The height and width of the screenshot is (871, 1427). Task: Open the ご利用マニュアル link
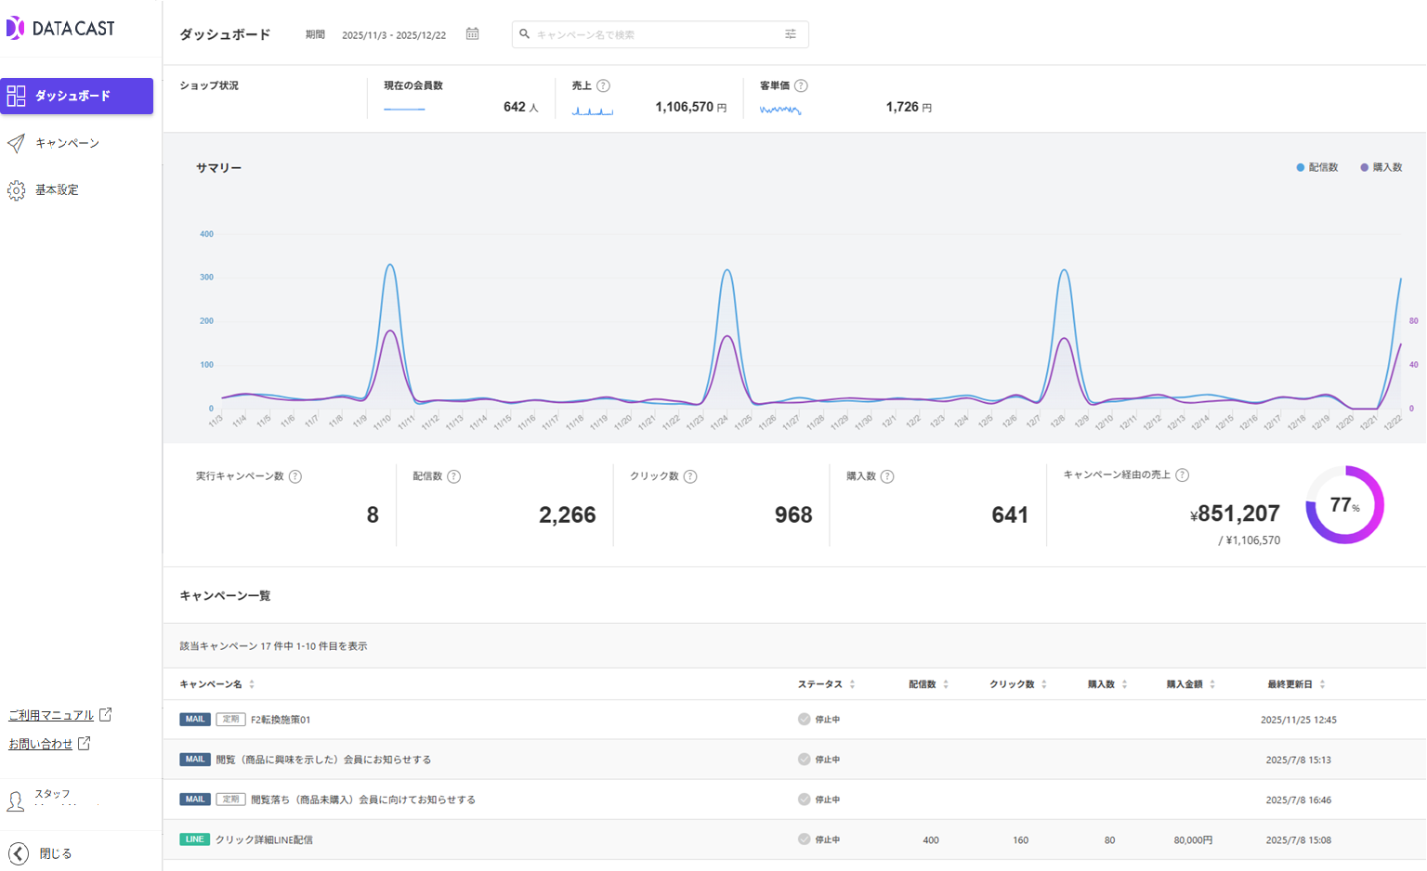pos(52,715)
